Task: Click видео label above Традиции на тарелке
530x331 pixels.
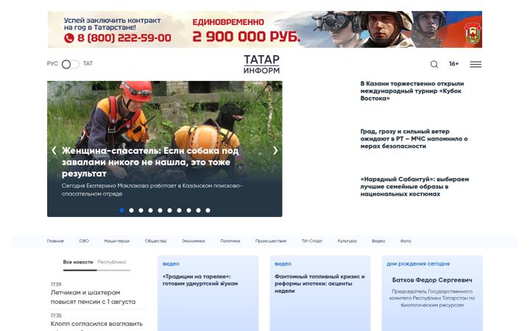Action: tap(171, 264)
